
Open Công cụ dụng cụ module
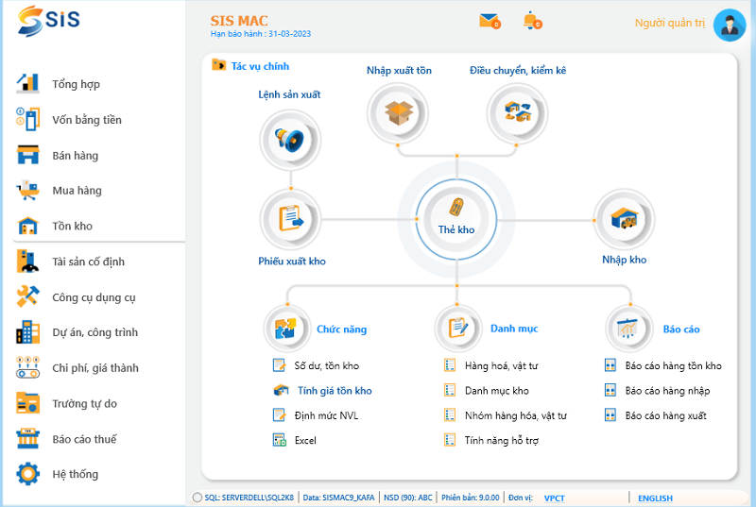tap(94, 297)
